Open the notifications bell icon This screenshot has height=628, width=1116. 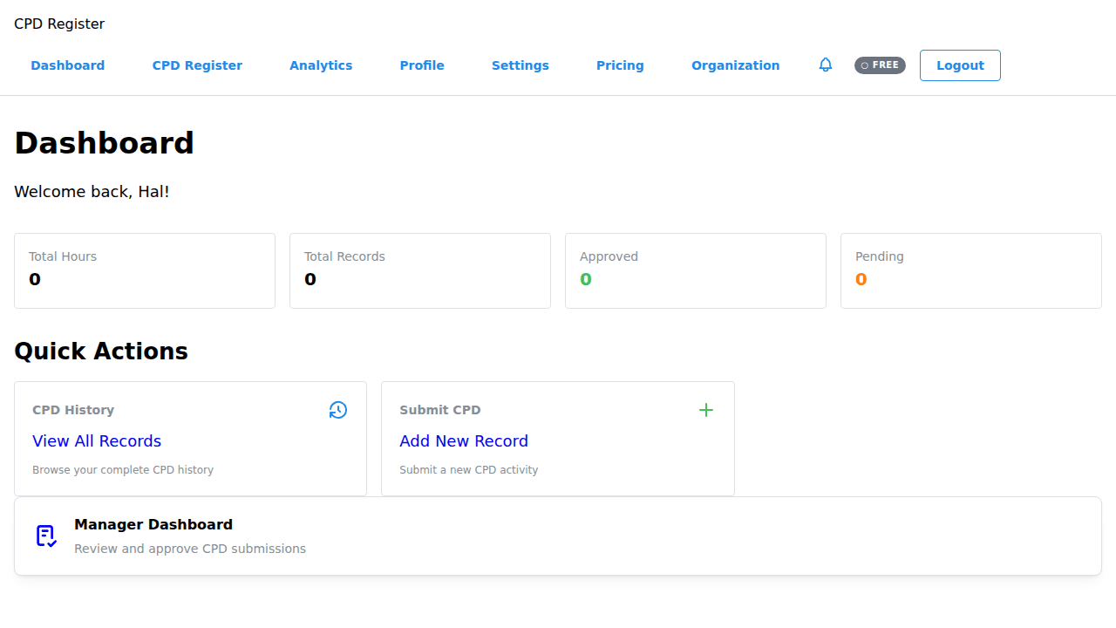click(x=825, y=65)
